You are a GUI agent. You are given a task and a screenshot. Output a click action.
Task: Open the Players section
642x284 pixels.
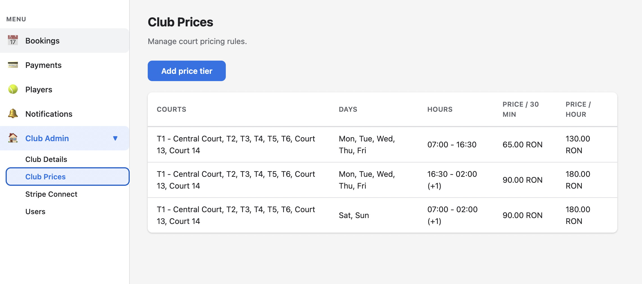(39, 89)
